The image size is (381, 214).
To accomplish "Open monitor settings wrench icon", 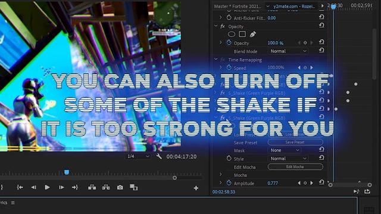I will pyautogui.click(x=159, y=156).
